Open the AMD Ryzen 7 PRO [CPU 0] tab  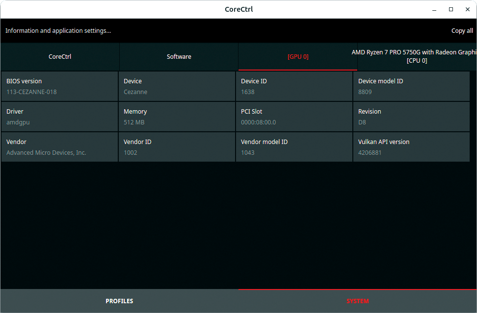417,56
